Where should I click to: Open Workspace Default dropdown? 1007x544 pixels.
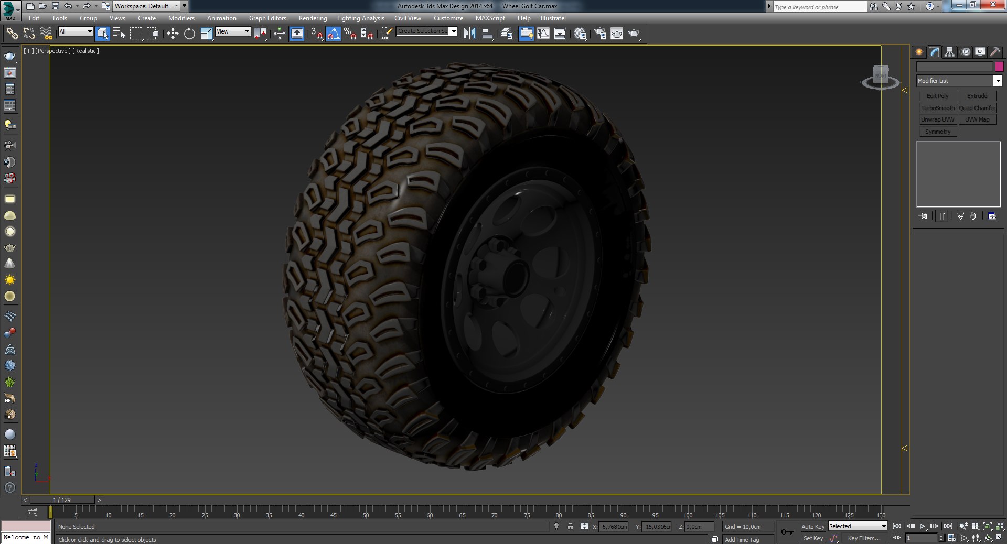[x=146, y=6]
